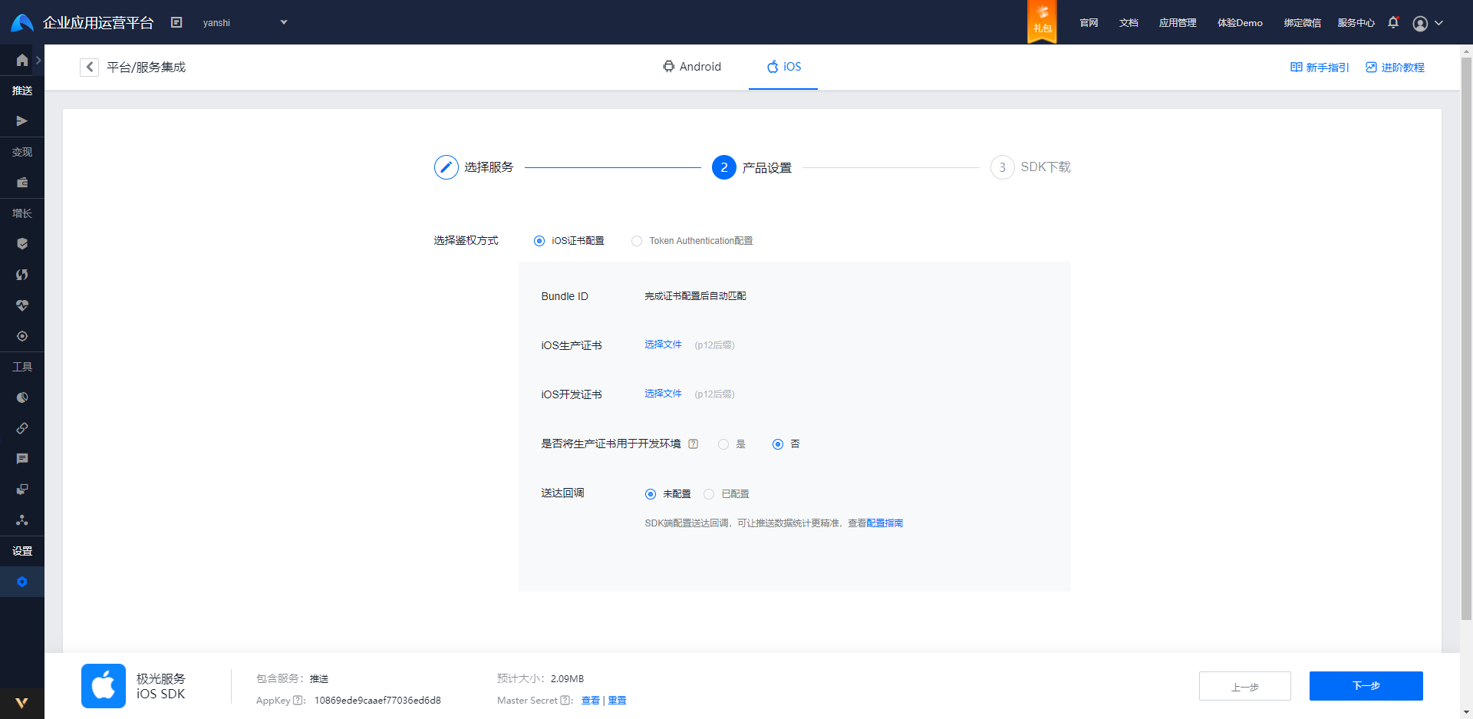
Task: Open step 1 选择服务 in the wizard
Action: [x=474, y=167]
